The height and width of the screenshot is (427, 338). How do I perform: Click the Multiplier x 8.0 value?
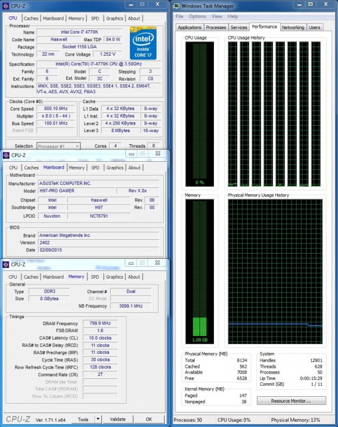tap(56, 116)
